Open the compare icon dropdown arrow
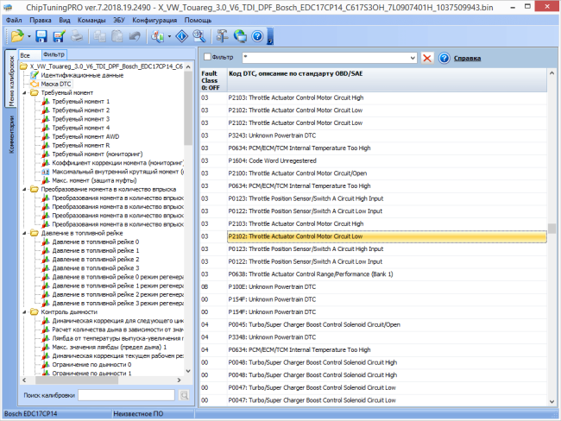The width and height of the screenshot is (561, 421). pos(169,36)
